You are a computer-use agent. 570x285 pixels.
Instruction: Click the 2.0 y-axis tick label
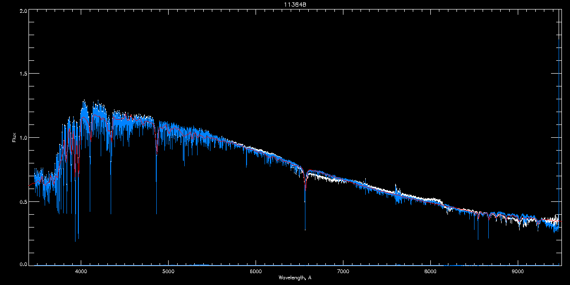pyautogui.click(x=23, y=10)
